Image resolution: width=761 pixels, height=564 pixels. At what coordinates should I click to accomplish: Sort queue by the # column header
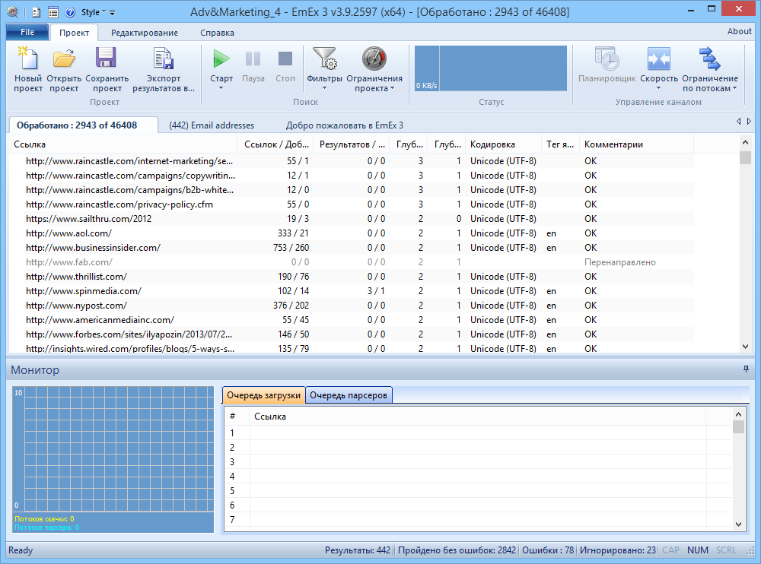pyautogui.click(x=237, y=416)
